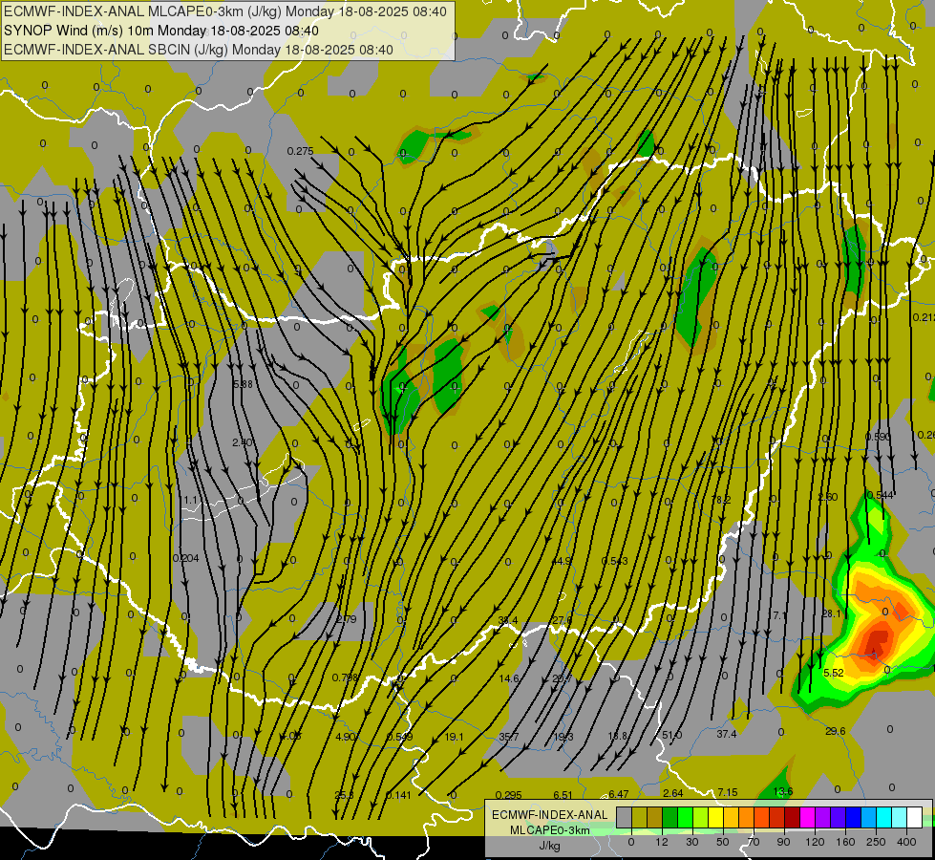Click the map value '6.47'
Screen dimensions: 935x860
[x=618, y=794]
